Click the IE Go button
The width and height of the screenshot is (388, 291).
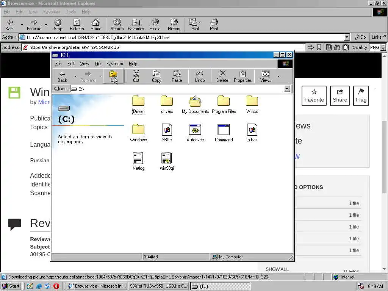click(x=360, y=37)
